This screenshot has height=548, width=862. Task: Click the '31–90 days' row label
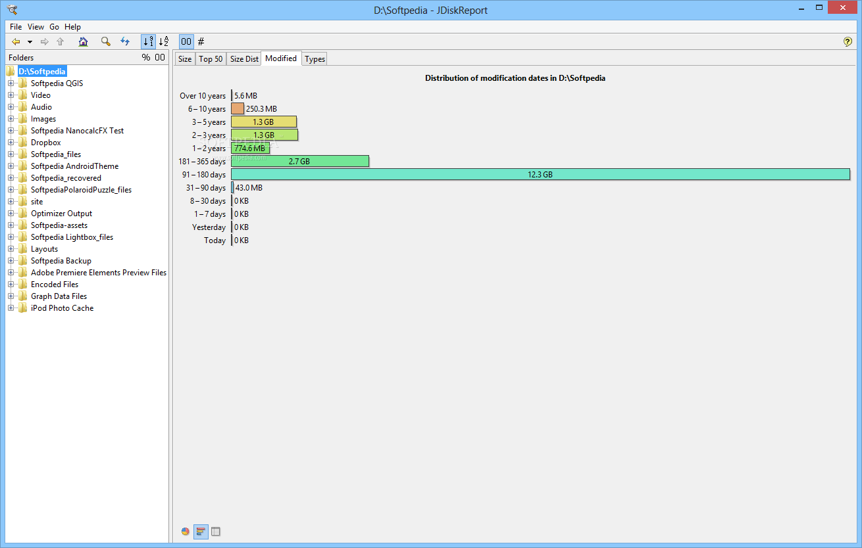[x=206, y=188]
